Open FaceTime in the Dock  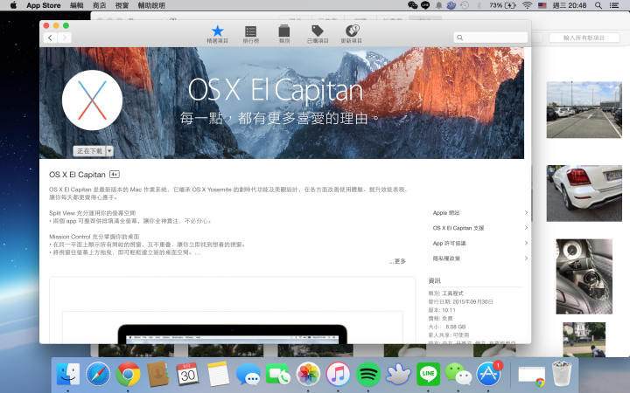coord(278,374)
